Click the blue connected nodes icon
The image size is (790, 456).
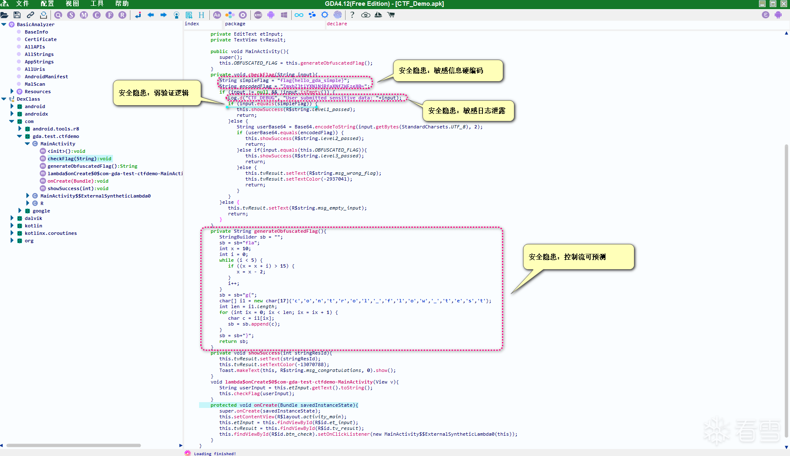[312, 15]
